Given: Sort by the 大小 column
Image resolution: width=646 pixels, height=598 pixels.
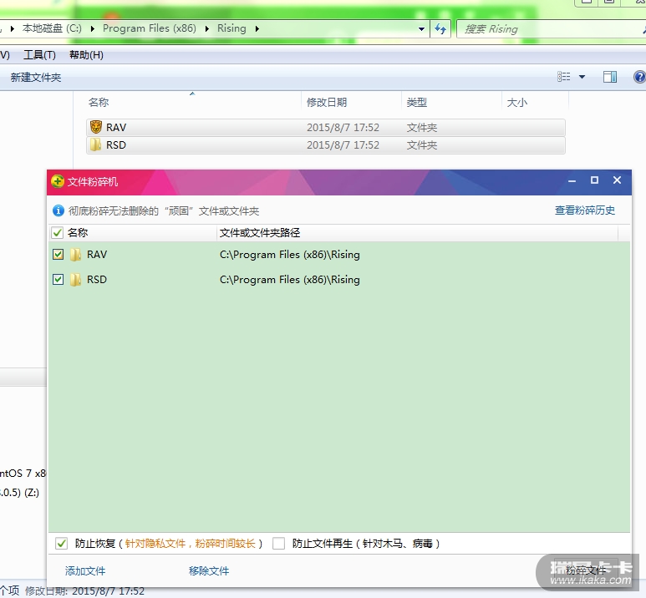Looking at the screenshot, I should pos(535,102).
